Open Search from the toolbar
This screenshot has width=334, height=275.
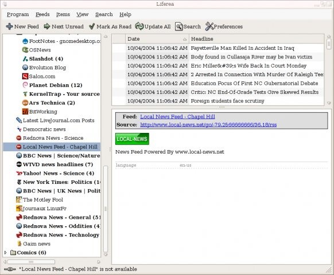(188, 26)
